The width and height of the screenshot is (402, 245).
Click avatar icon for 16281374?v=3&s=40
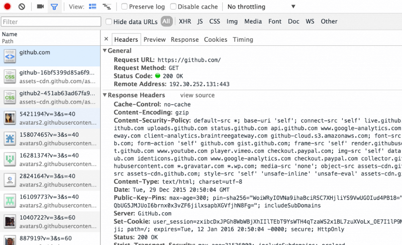(10, 159)
